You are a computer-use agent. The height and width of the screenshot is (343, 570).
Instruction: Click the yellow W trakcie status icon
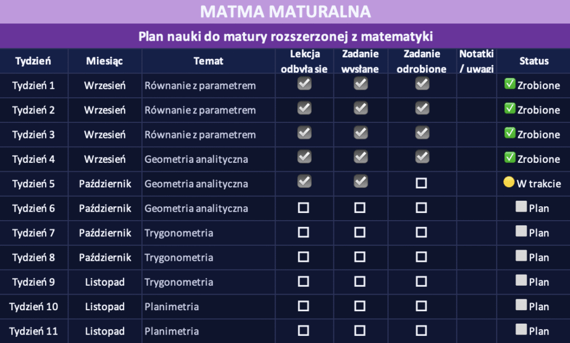tap(509, 182)
